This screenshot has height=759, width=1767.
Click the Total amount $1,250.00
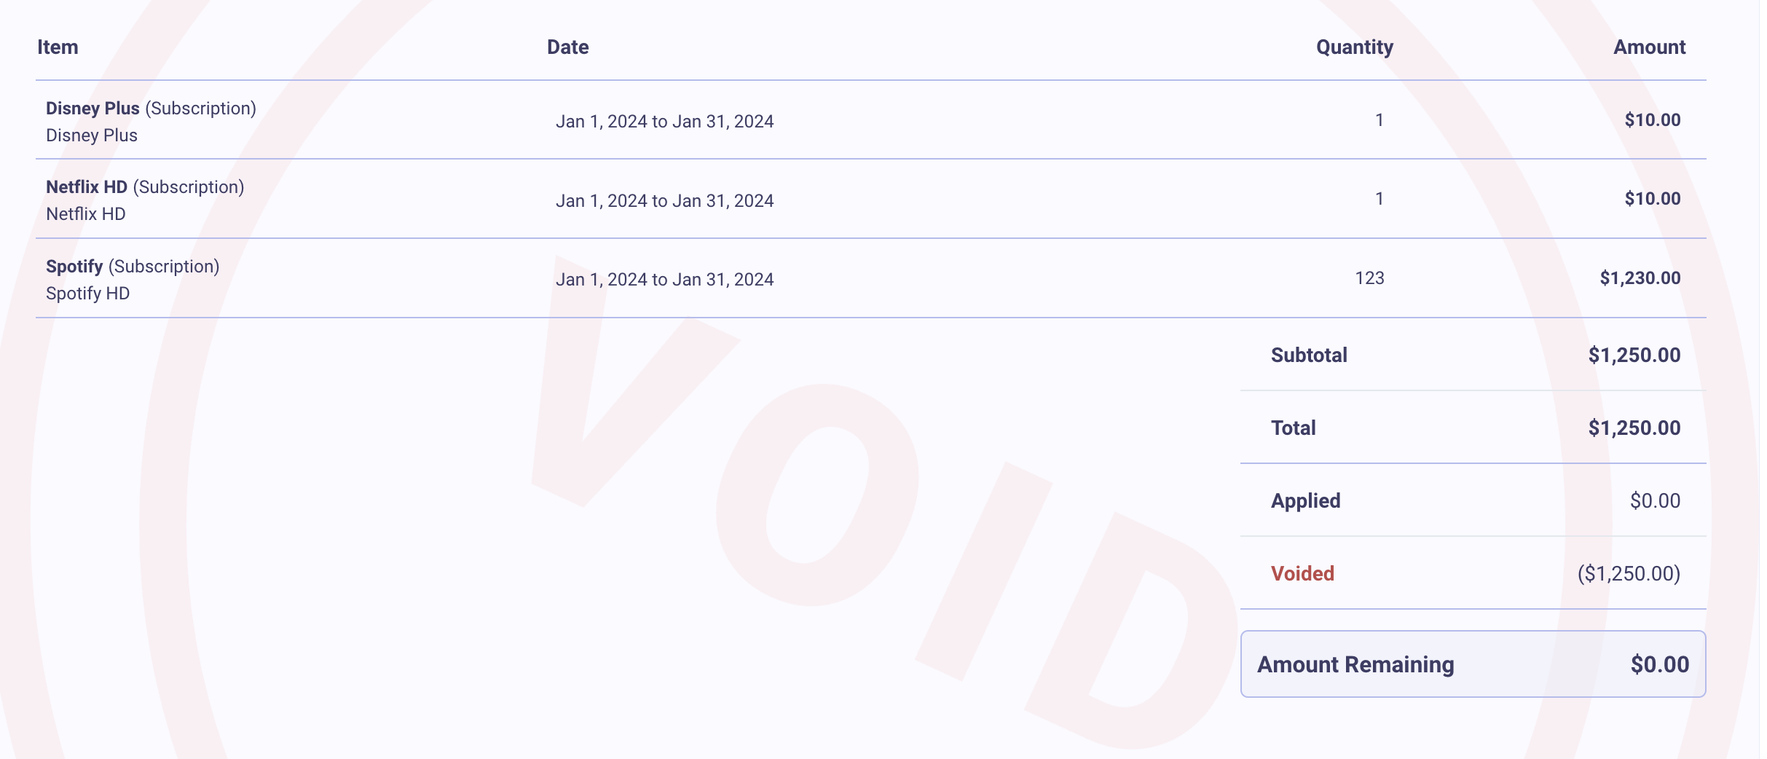coord(1634,428)
